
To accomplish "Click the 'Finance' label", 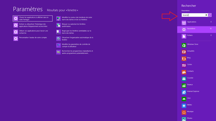I will pyautogui.click(x=190, y=85).
